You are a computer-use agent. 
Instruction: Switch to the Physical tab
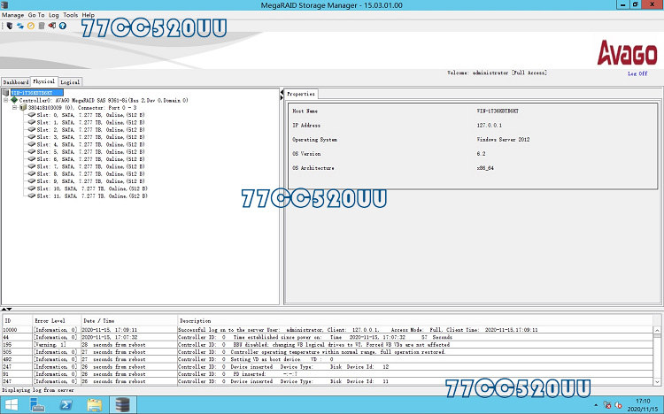click(44, 81)
